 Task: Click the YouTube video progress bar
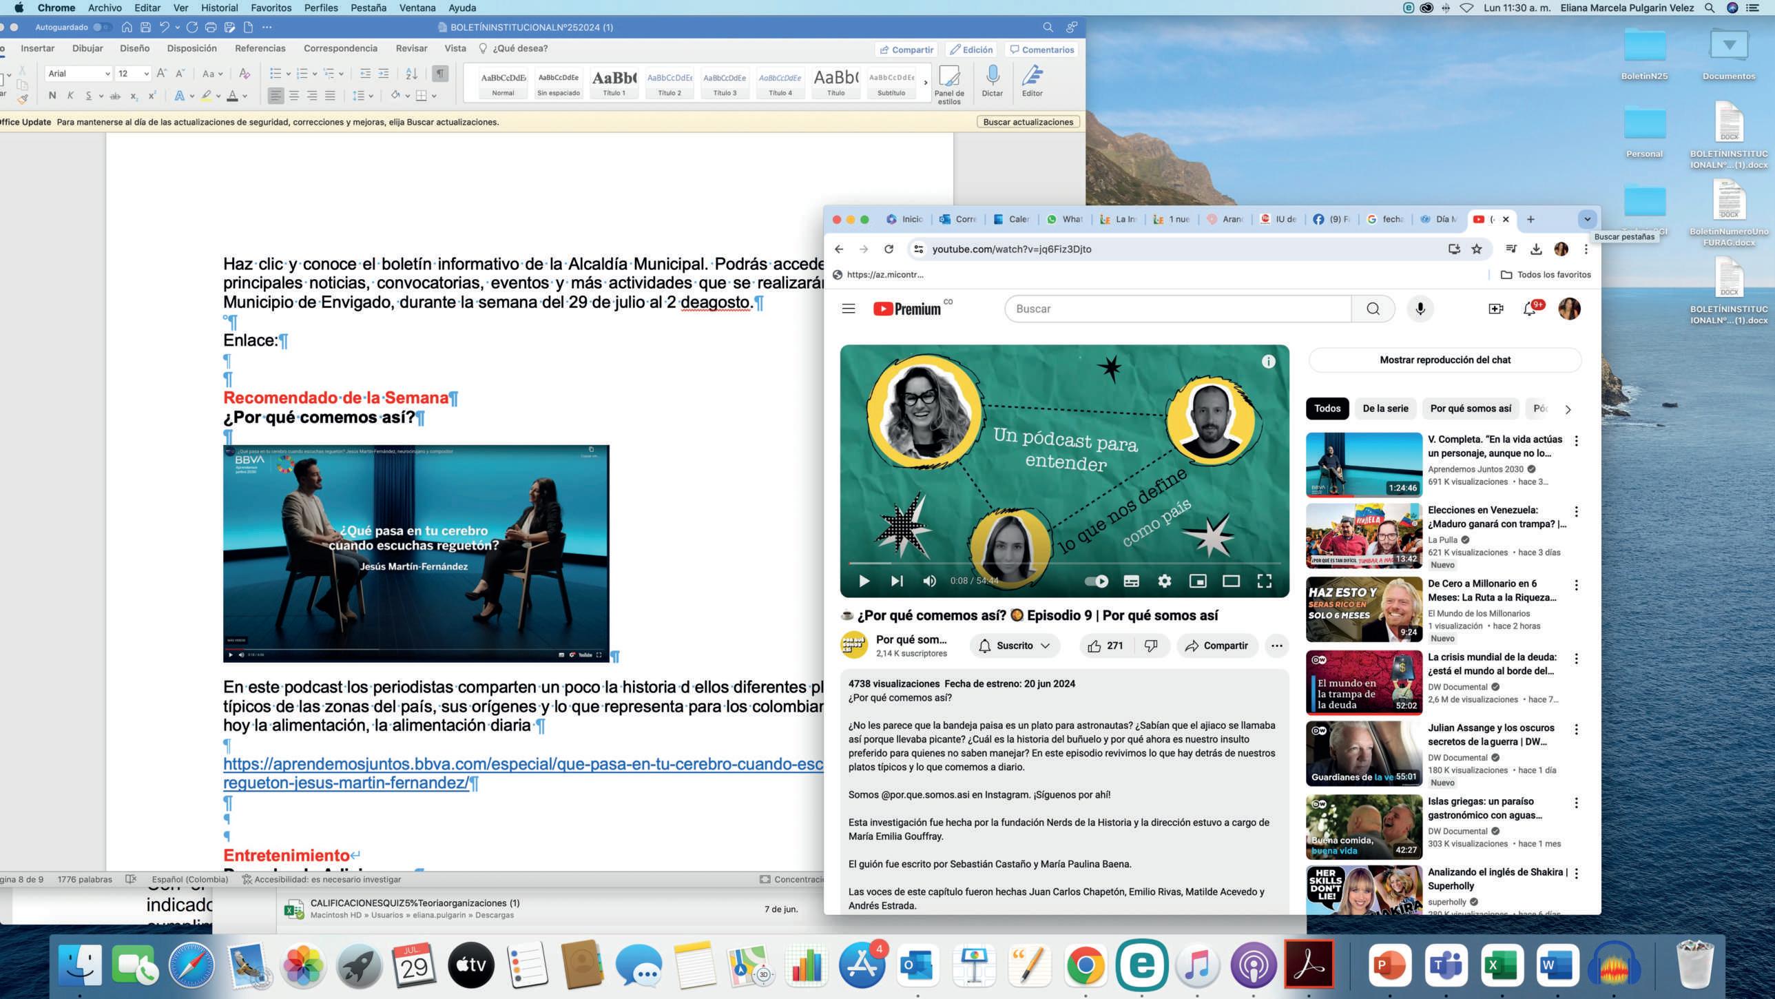(1065, 564)
